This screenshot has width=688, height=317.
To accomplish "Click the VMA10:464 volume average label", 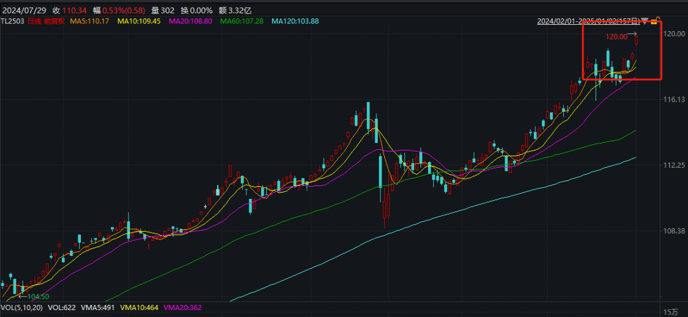I will pyautogui.click(x=139, y=308).
